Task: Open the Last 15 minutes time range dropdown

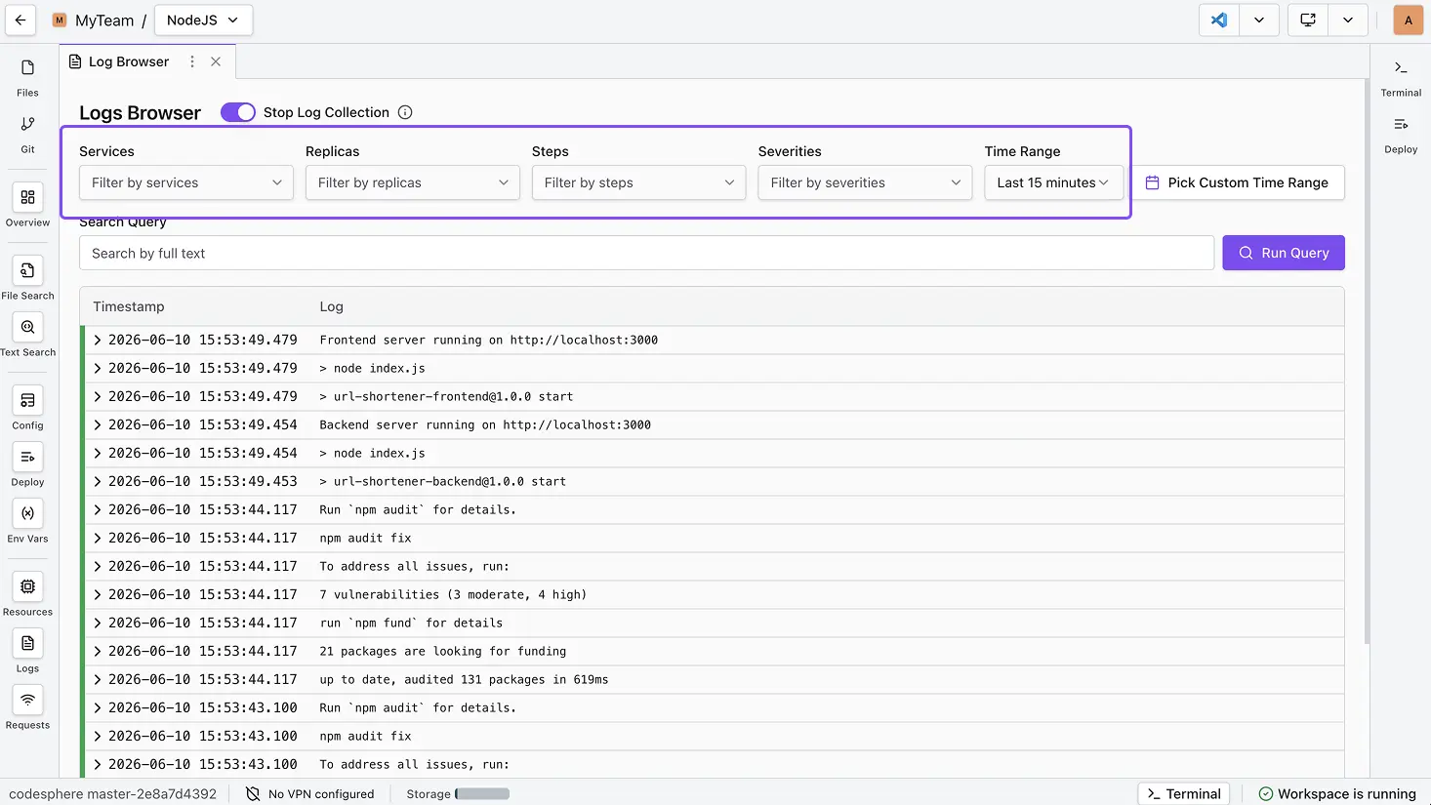Action: pyautogui.click(x=1054, y=182)
